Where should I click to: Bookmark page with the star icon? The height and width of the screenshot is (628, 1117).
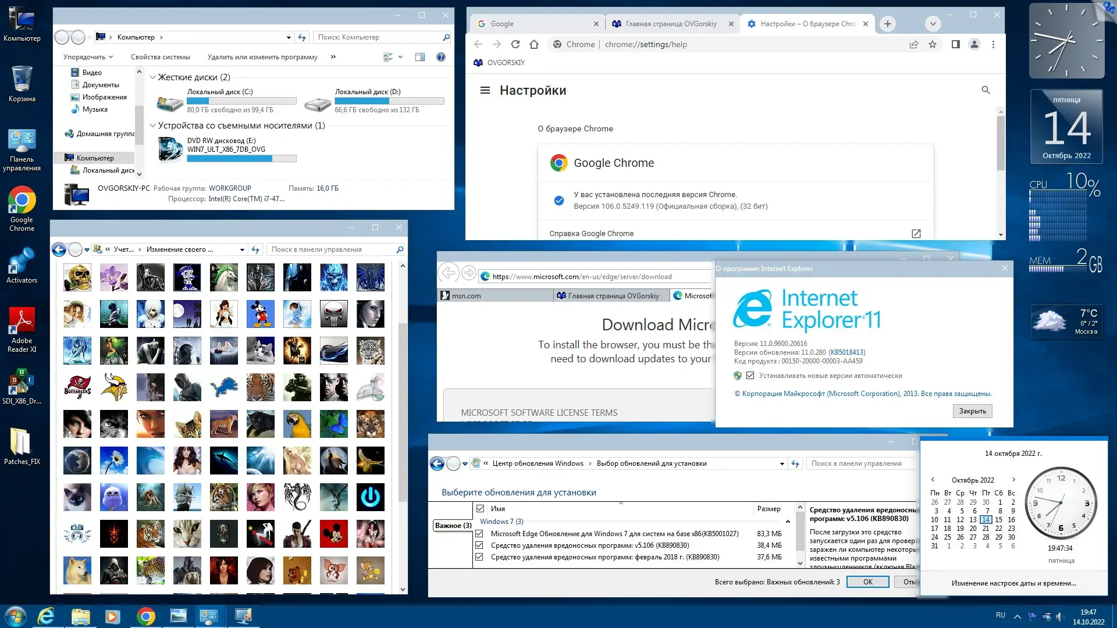[933, 44]
